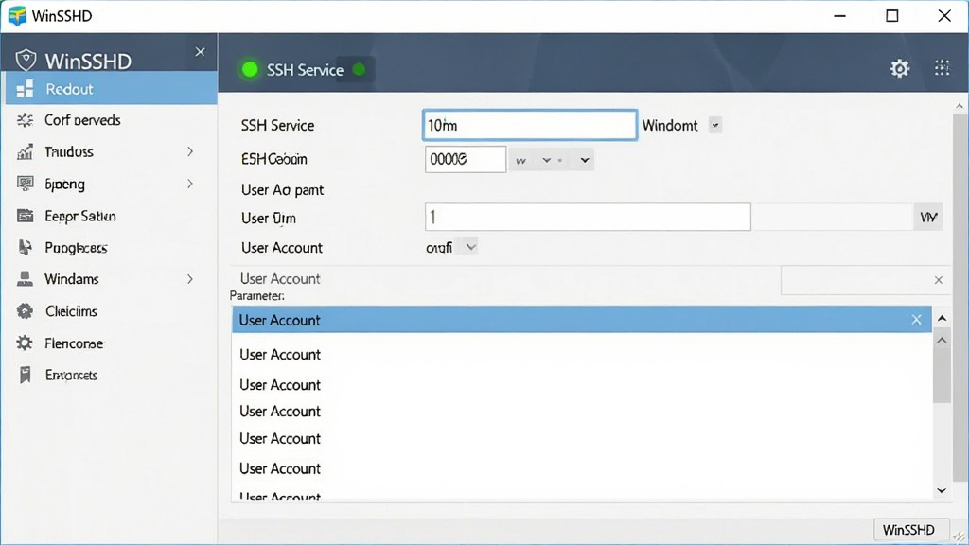The height and width of the screenshot is (545, 969).
Task: Click the SSH Service input field
Action: (x=530, y=126)
